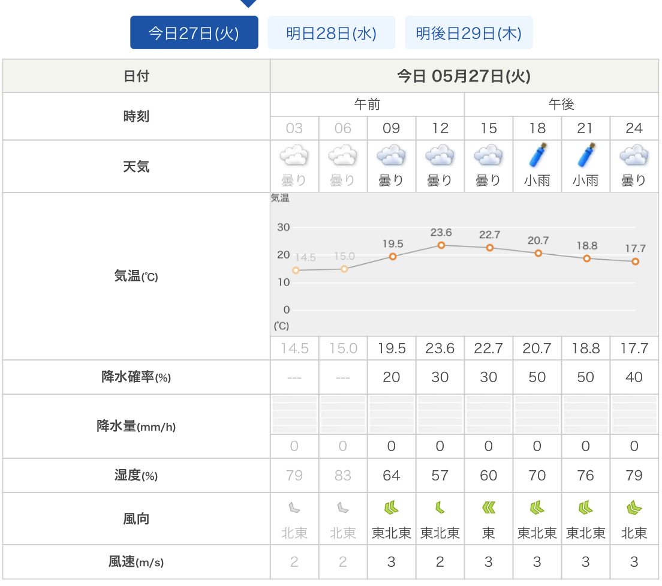Click the northeast wind arrow at 24時

pyautogui.click(x=634, y=509)
